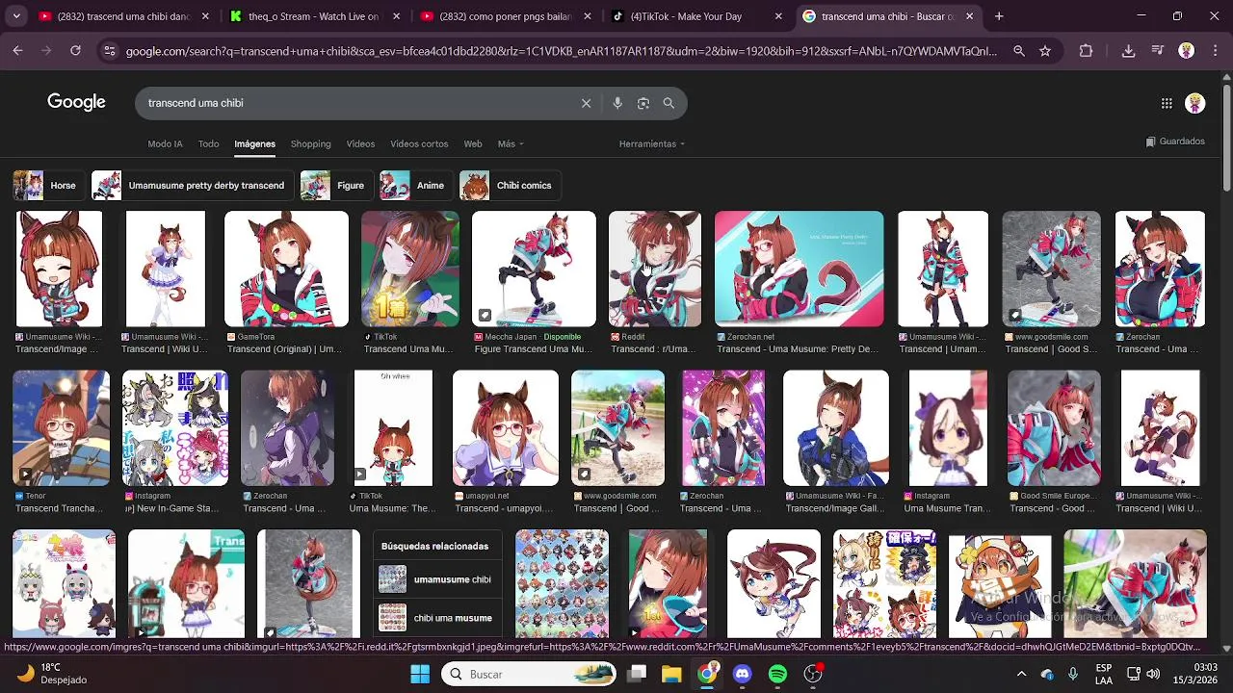1233x693 pixels.
Task: Open the Windows Start menu
Action: click(420, 674)
